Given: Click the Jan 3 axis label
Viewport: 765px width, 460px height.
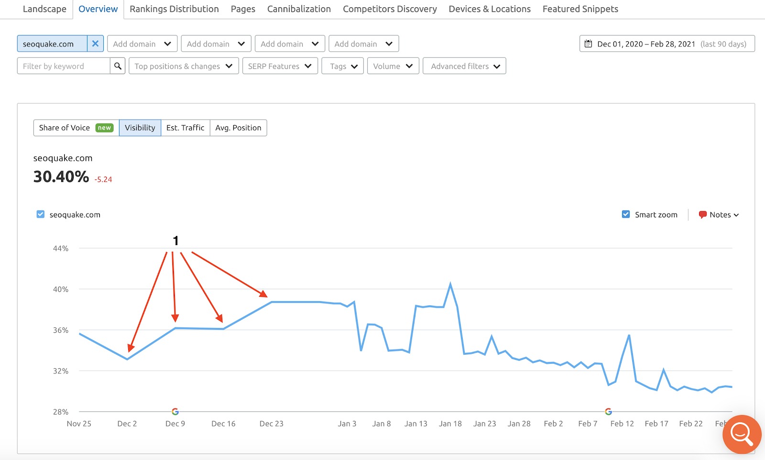Looking at the screenshot, I should [x=347, y=424].
